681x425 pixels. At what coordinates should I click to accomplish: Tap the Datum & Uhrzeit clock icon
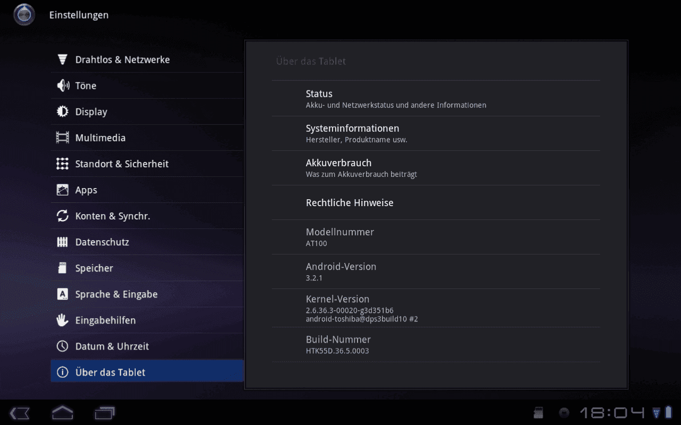[x=63, y=346]
